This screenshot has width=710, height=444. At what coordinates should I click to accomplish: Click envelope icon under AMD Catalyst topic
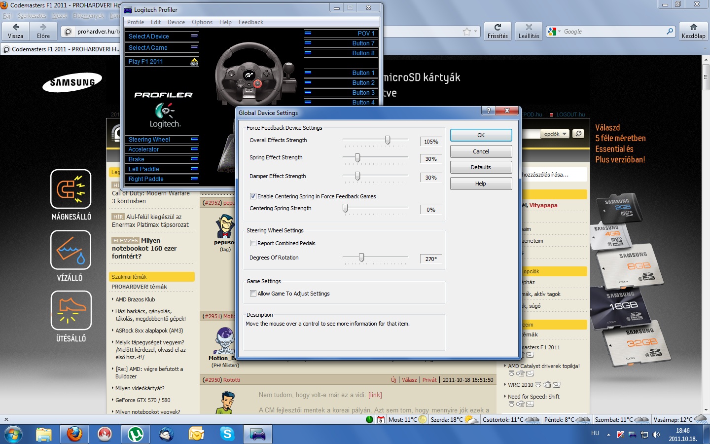[530, 373]
